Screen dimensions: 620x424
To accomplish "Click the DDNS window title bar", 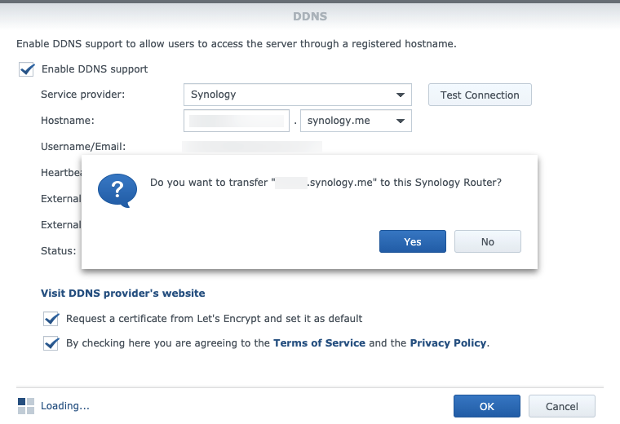I will click(x=310, y=15).
